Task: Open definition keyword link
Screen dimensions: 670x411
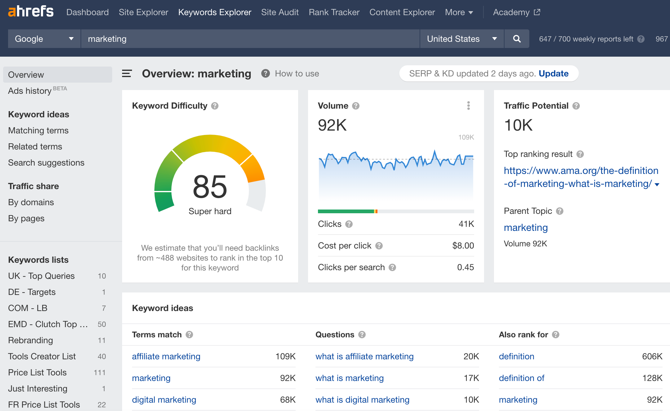Action: pyautogui.click(x=517, y=357)
